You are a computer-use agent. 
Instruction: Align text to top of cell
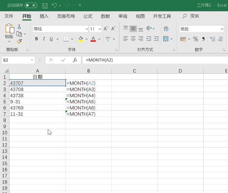point(126,28)
